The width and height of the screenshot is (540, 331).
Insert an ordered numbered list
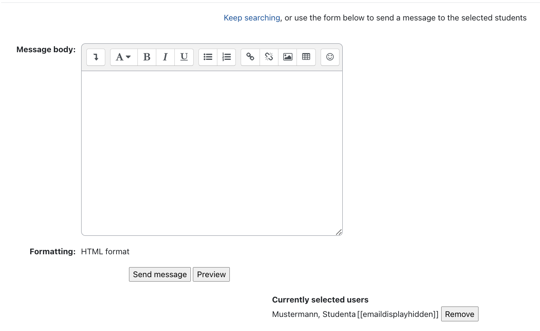(x=227, y=57)
